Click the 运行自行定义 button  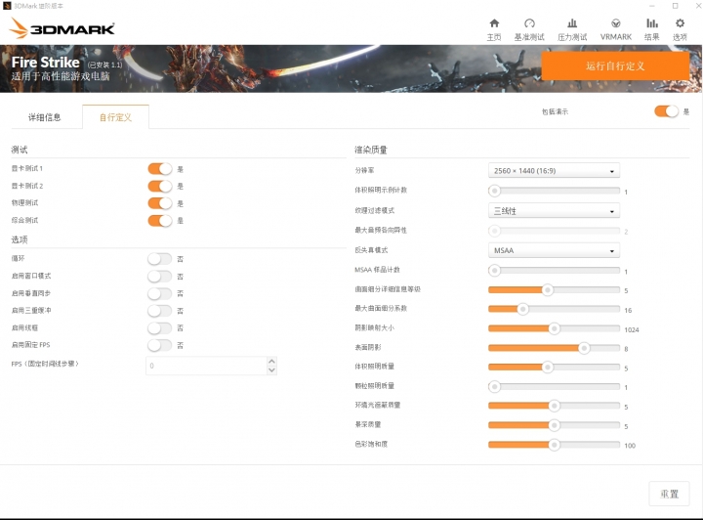point(615,65)
